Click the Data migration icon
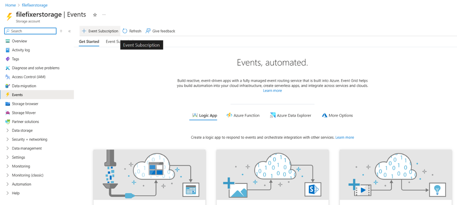 (x=8, y=86)
